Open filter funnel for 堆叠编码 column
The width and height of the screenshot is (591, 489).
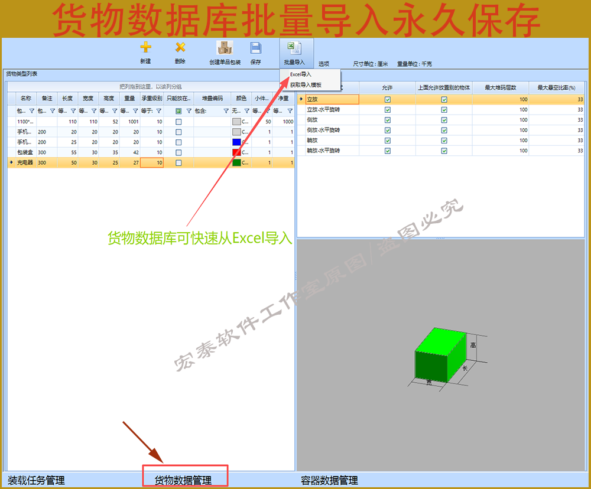226,111
